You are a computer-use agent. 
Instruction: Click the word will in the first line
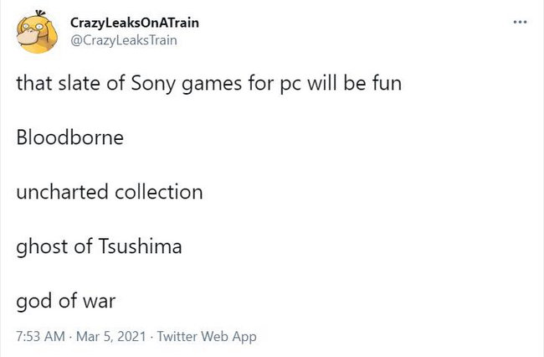[322, 83]
